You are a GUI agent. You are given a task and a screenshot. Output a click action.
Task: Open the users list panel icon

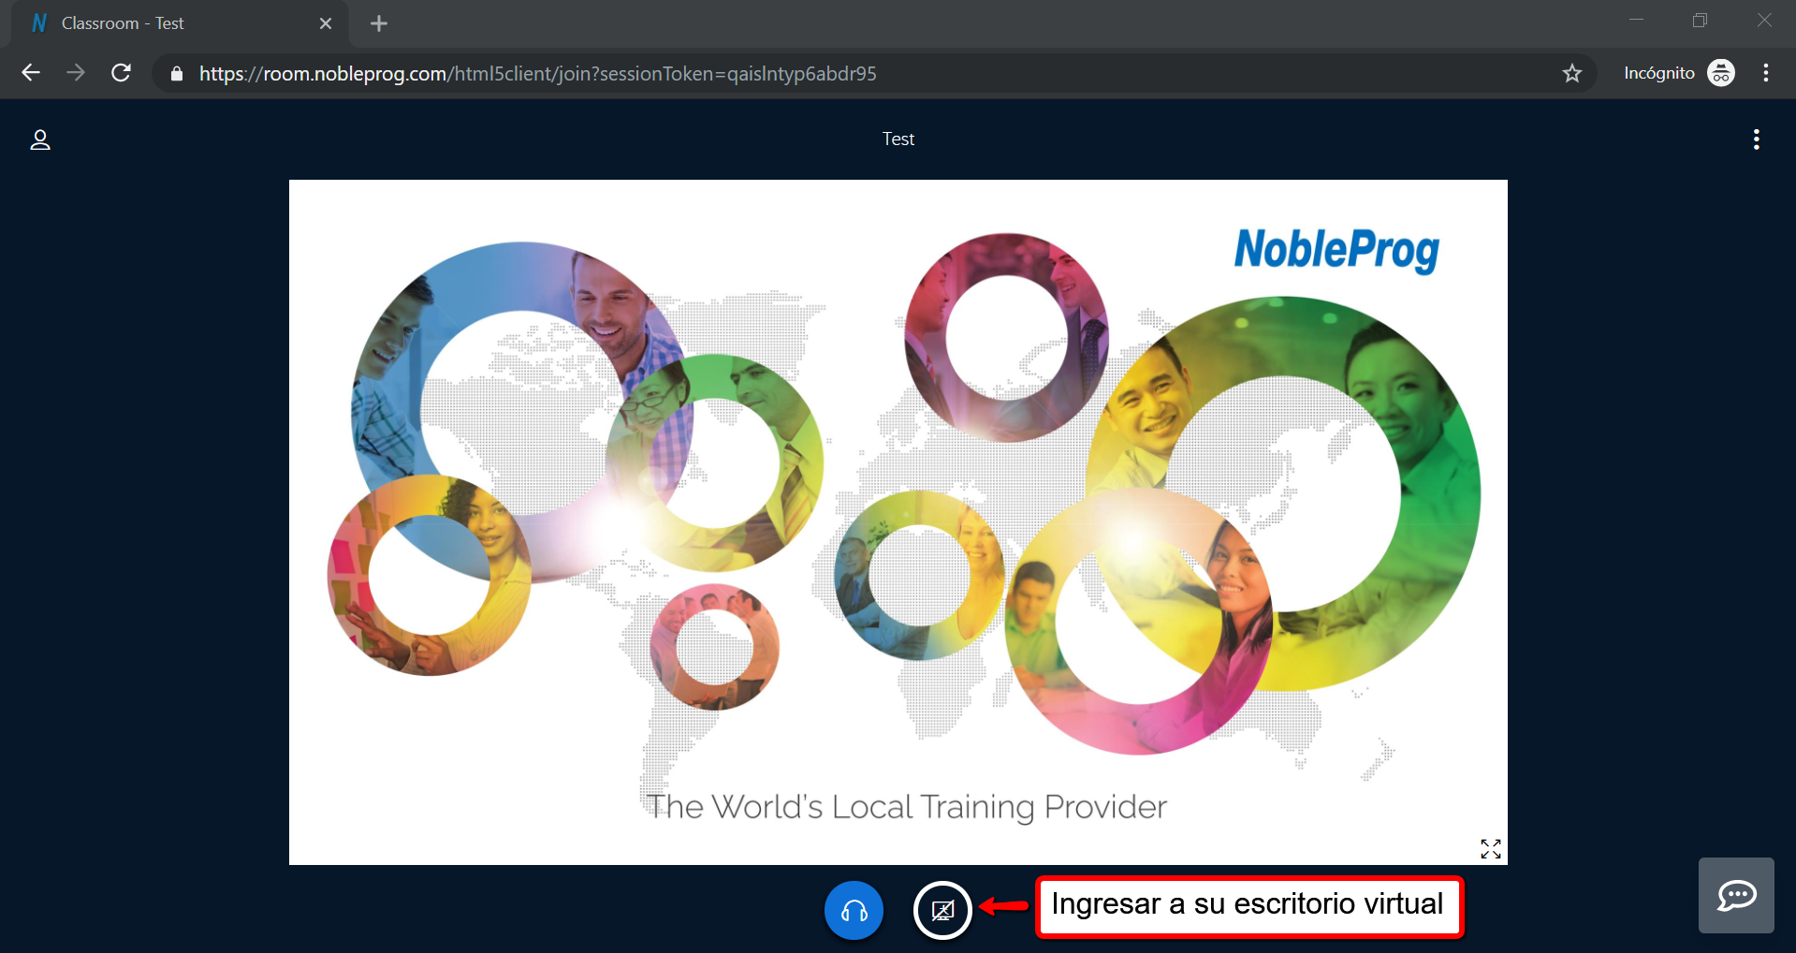(40, 140)
